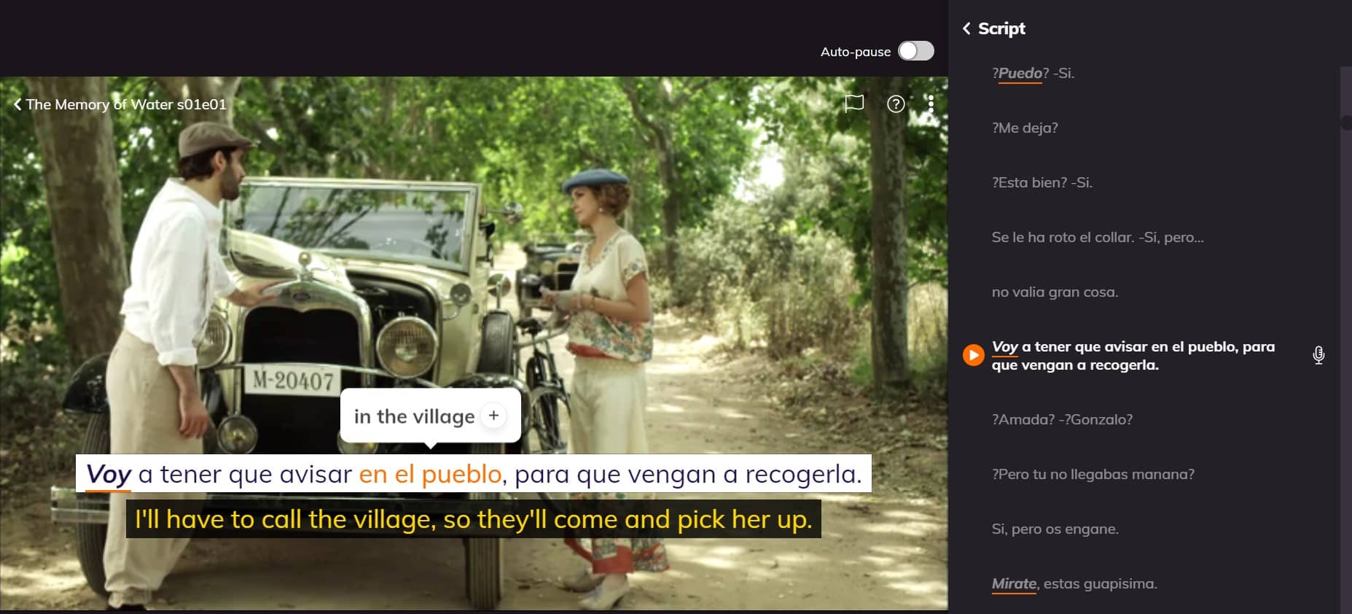Click the English translation subtitle

pyautogui.click(x=473, y=519)
